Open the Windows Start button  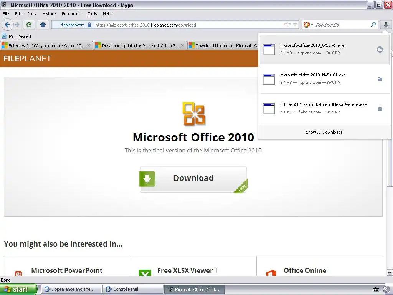pos(18,289)
